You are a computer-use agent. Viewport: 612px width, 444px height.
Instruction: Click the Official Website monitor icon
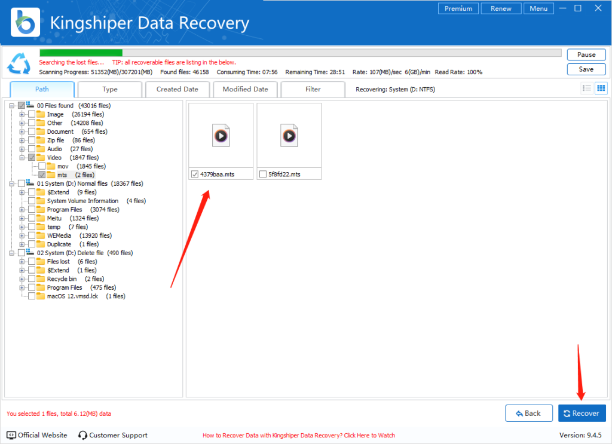11,435
